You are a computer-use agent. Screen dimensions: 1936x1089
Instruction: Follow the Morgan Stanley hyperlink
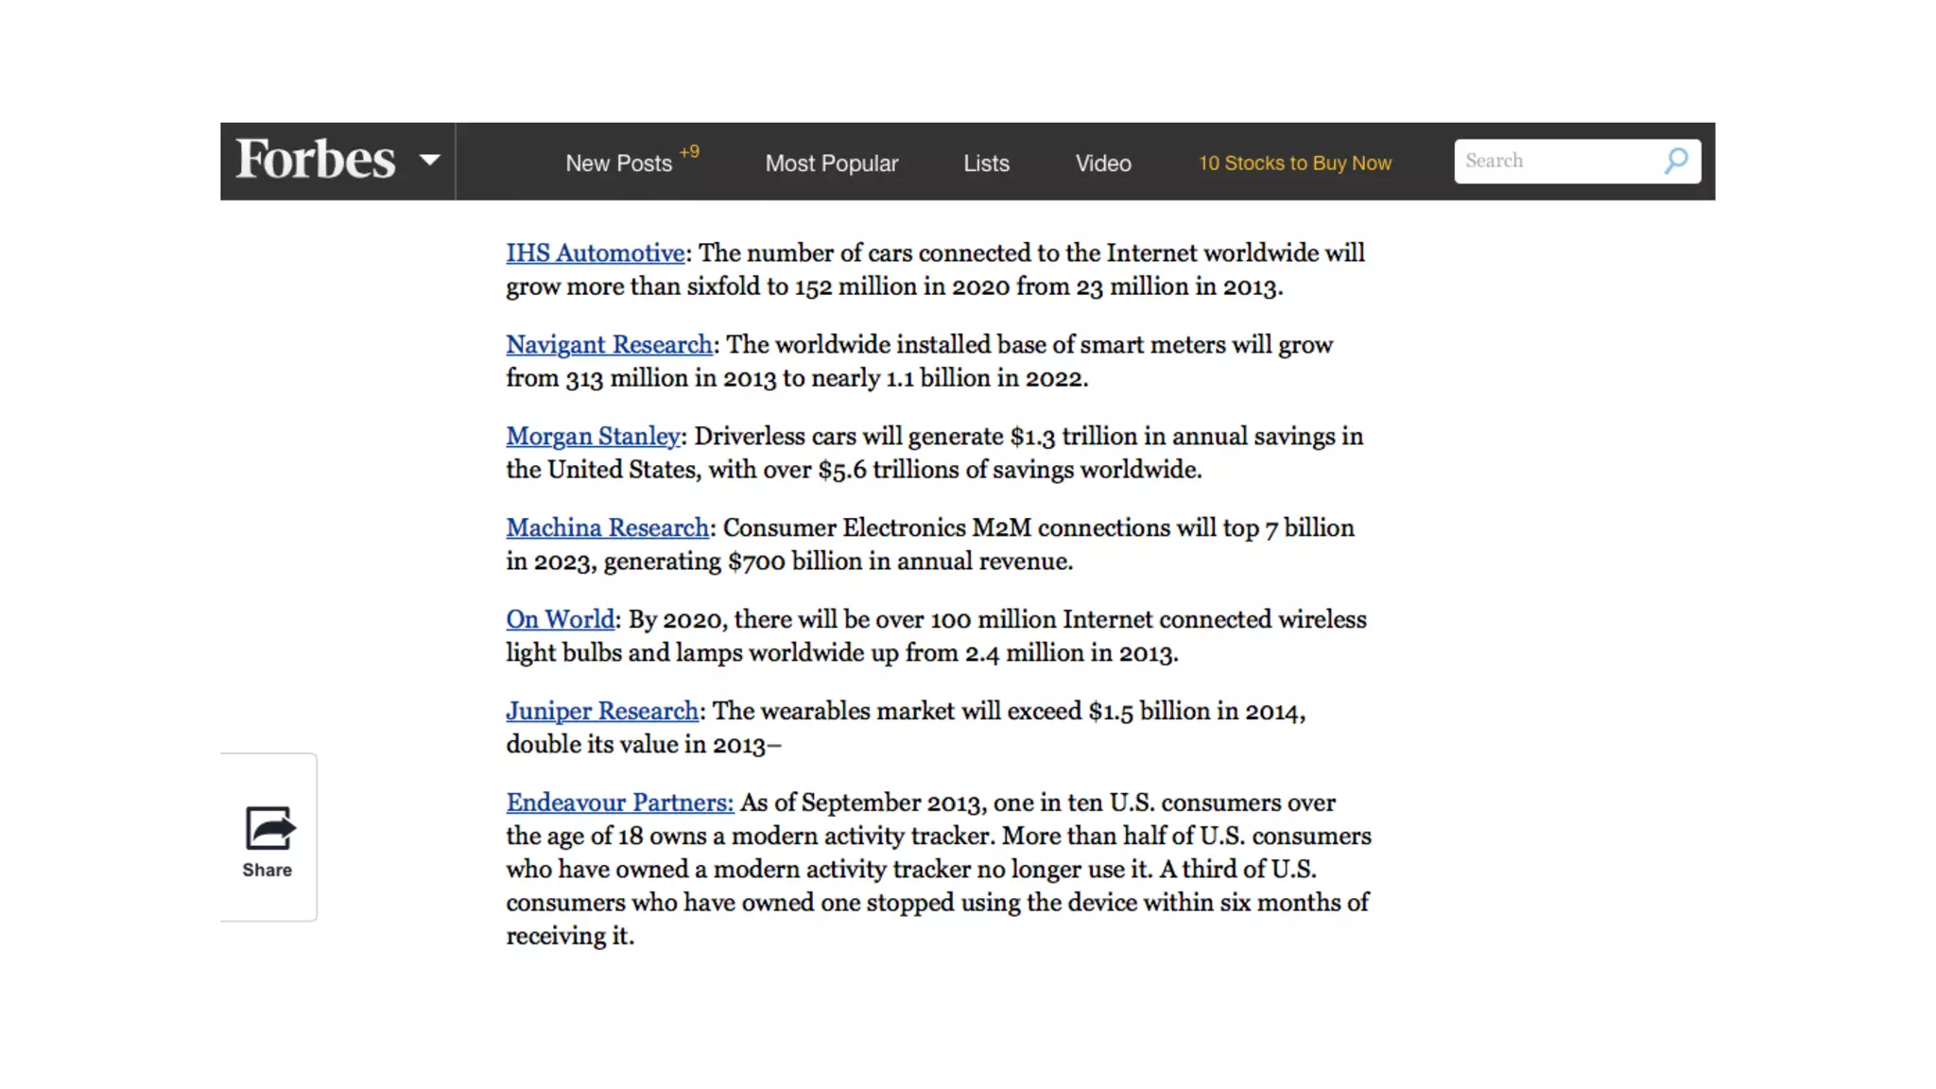pos(593,437)
